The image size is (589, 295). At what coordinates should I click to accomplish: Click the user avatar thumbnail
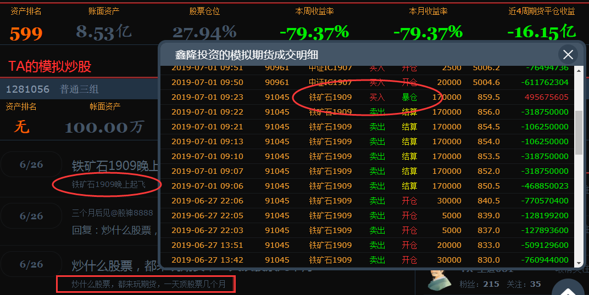coord(440,281)
